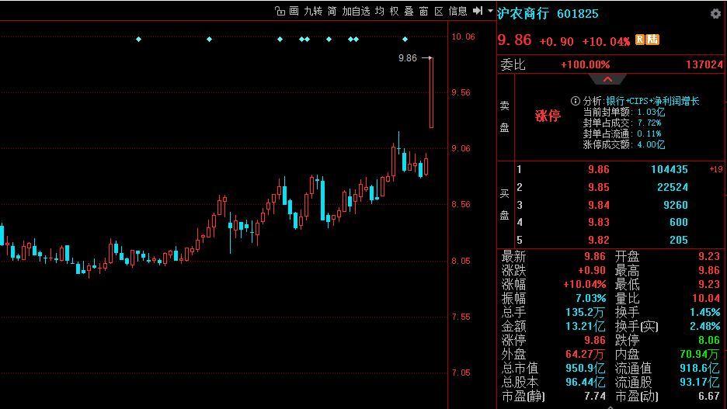Click the 总股本 value 96.44亿
Screen dimensions: 727x409
[586, 382]
